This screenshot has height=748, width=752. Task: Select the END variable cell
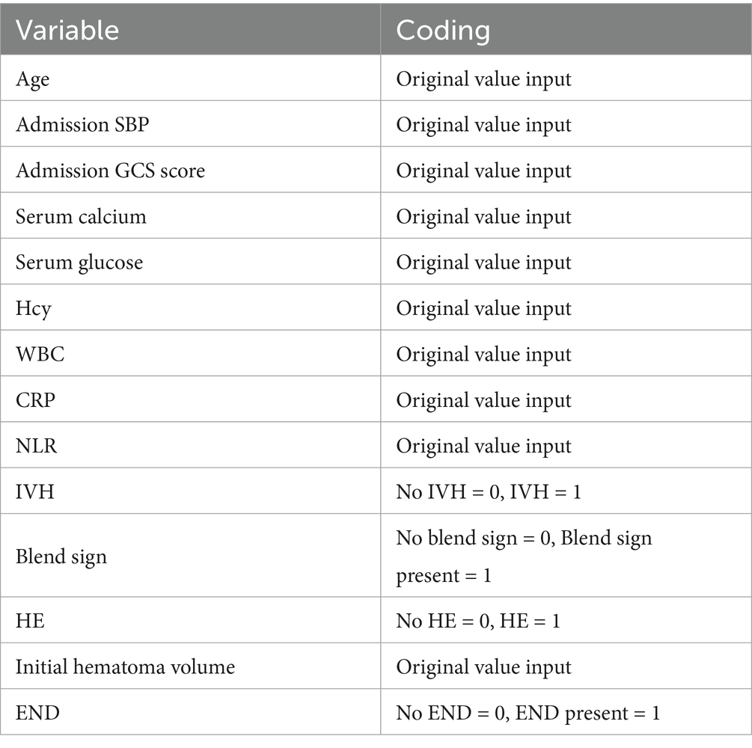click(37, 713)
